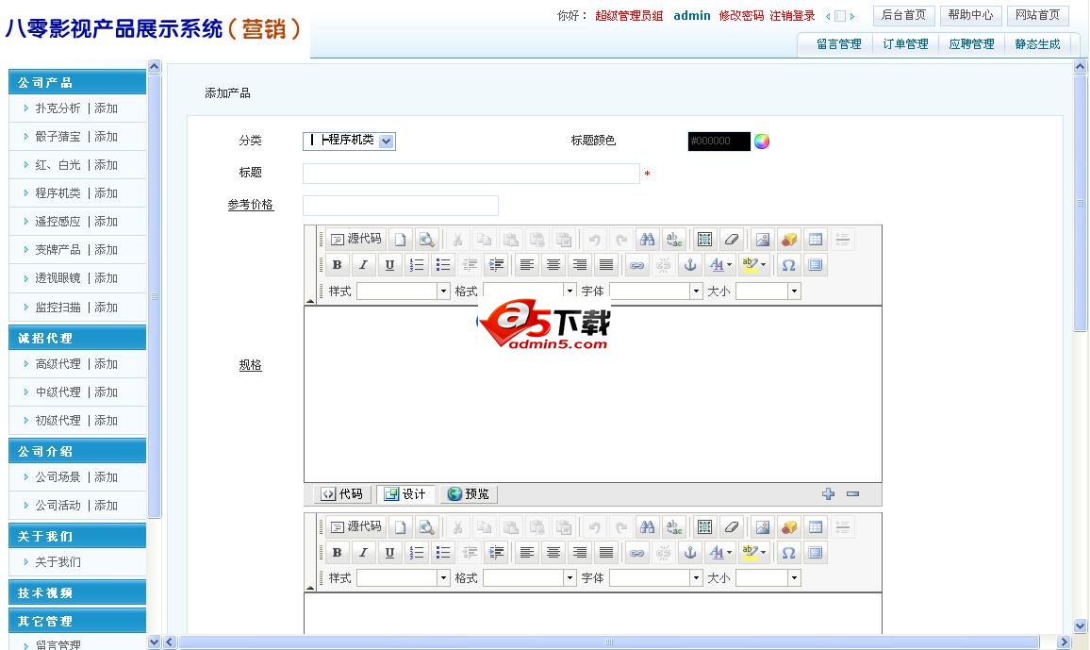Switch to 预览 view tab
1090x650 pixels.
[469, 494]
